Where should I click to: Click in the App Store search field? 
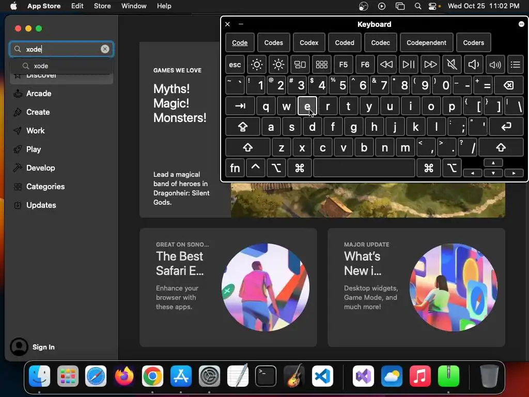(61, 49)
